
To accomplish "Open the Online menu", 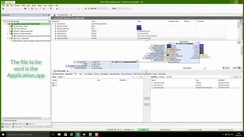I will point(34,5).
